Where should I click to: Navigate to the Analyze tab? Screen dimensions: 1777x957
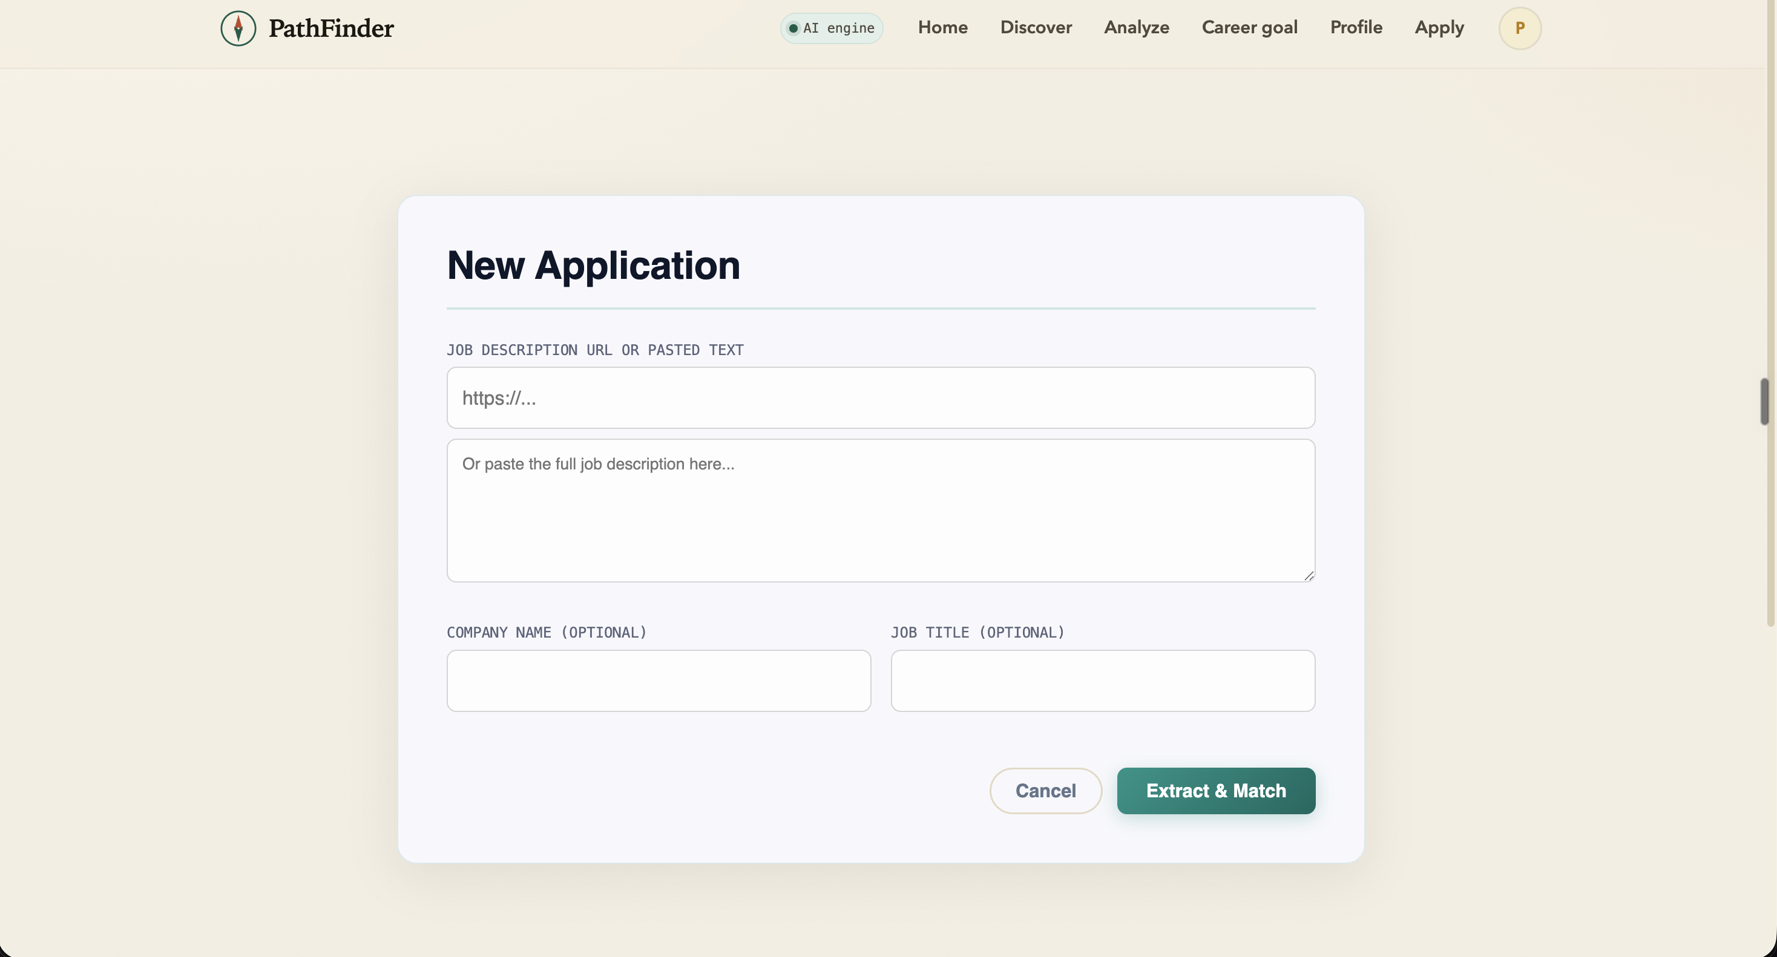coord(1136,28)
